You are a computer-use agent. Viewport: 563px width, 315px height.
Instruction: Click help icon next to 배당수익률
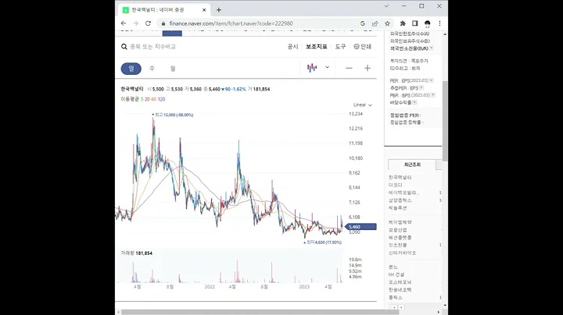(414, 102)
